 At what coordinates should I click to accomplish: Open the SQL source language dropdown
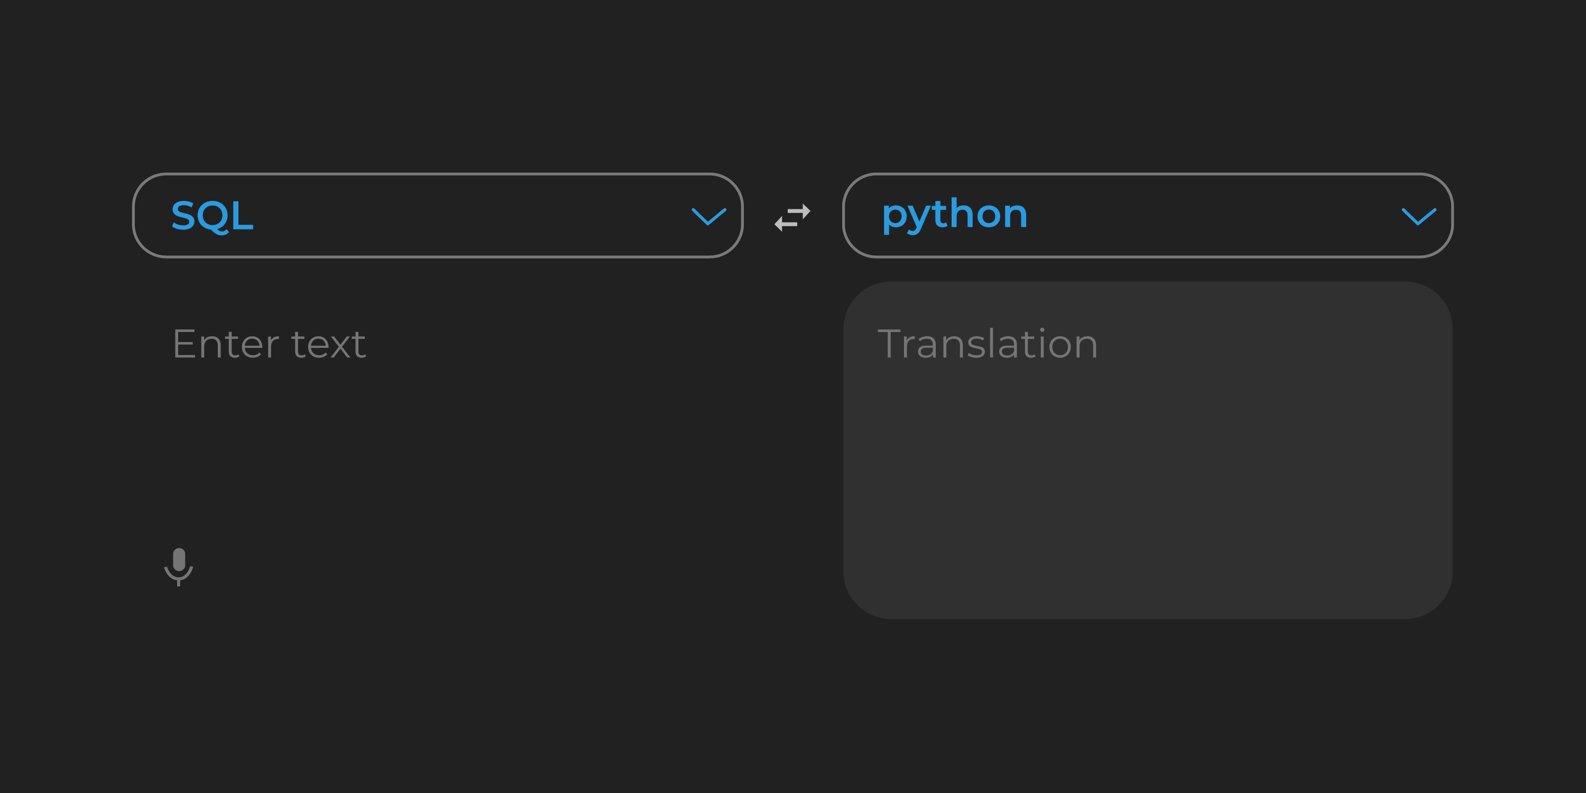coord(437,216)
